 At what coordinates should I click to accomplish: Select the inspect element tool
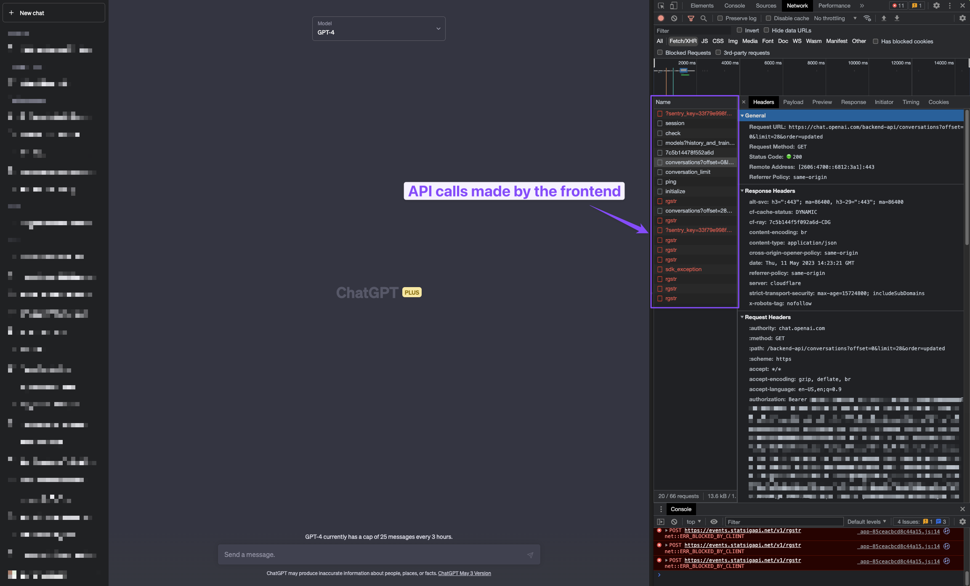[x=661, y=5]
